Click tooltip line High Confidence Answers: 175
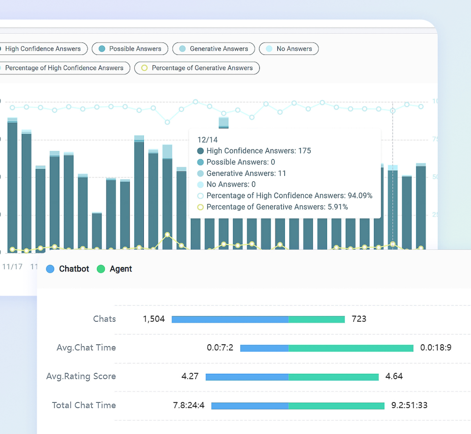The width and height of the screenshot is (471, 434). [254, 151]
